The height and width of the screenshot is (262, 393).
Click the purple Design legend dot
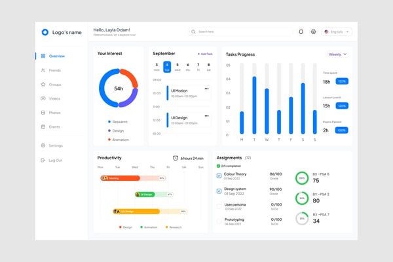point(109,130)
